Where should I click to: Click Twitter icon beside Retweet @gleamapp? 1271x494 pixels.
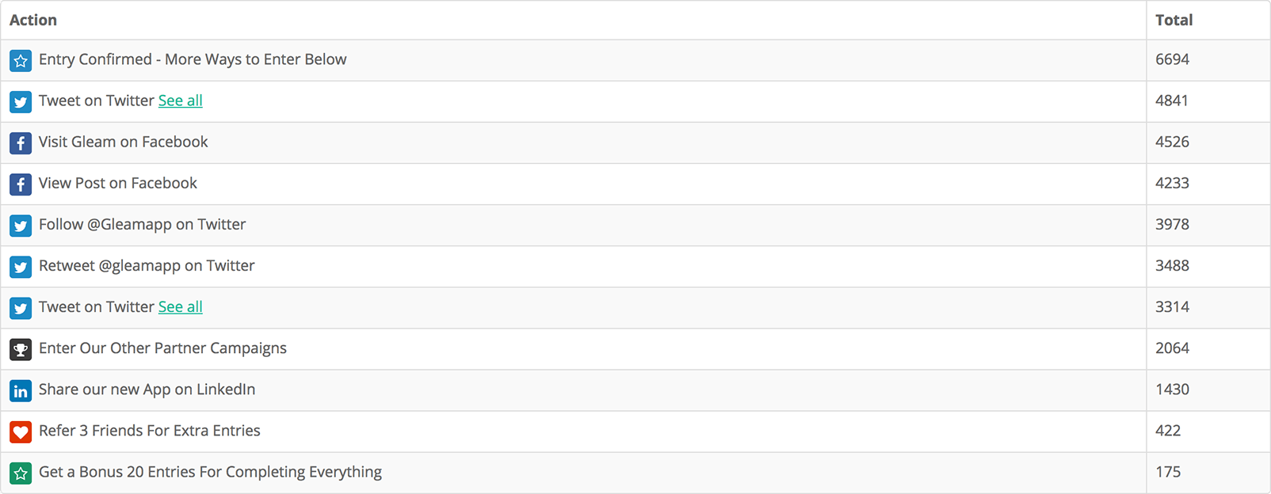[21, 266]
